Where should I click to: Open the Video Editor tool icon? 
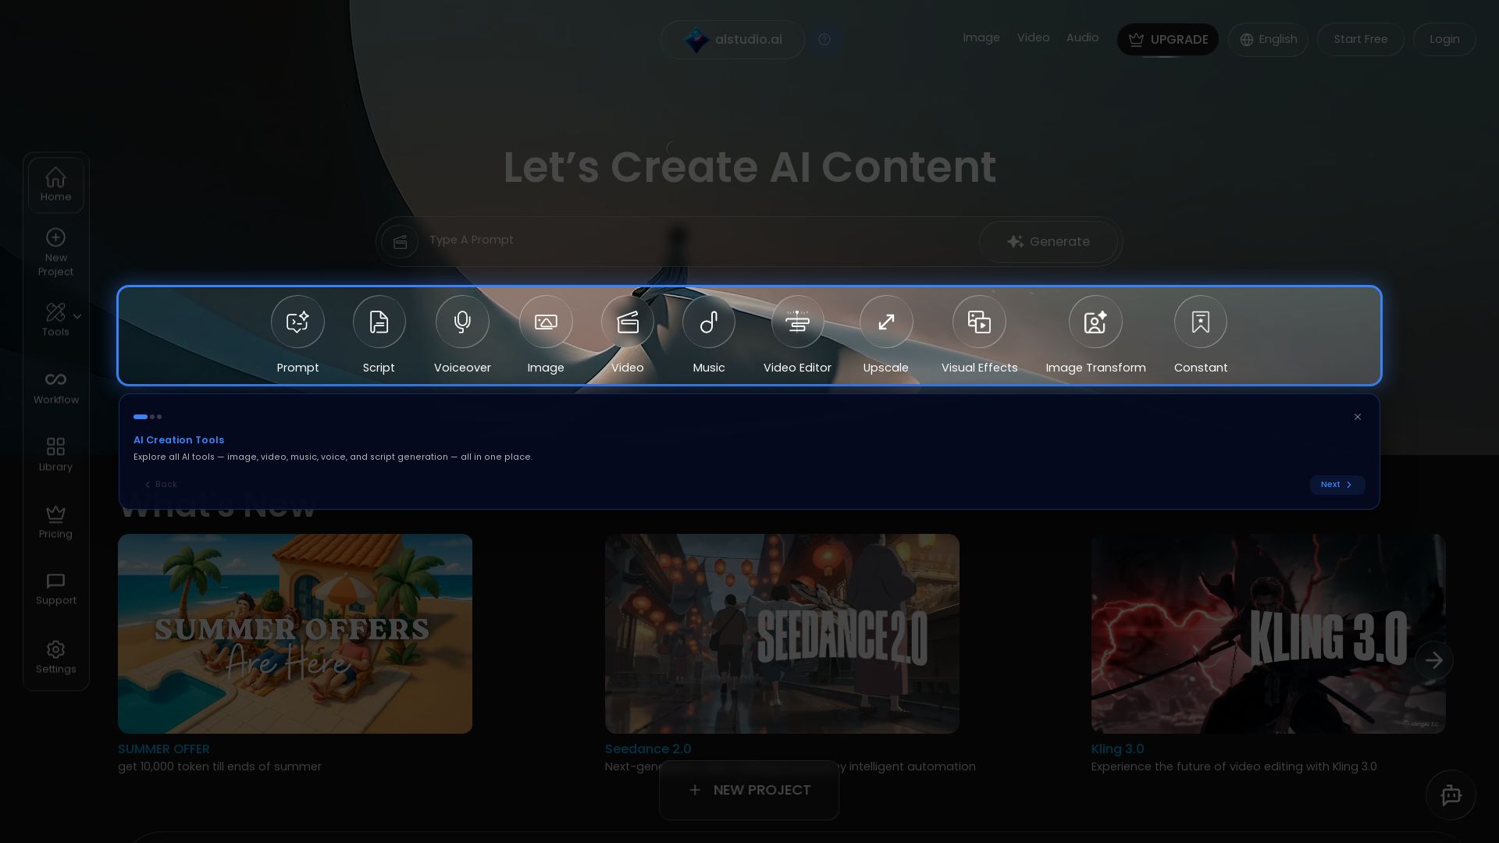[x=797, y=322]
